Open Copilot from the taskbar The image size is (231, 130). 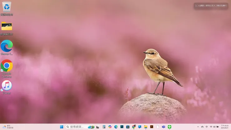(110, 127)
